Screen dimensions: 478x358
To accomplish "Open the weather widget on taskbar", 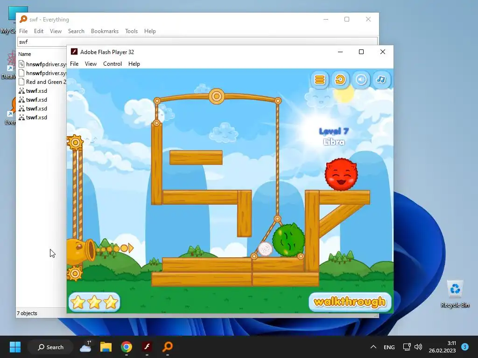I will (86, 347).
